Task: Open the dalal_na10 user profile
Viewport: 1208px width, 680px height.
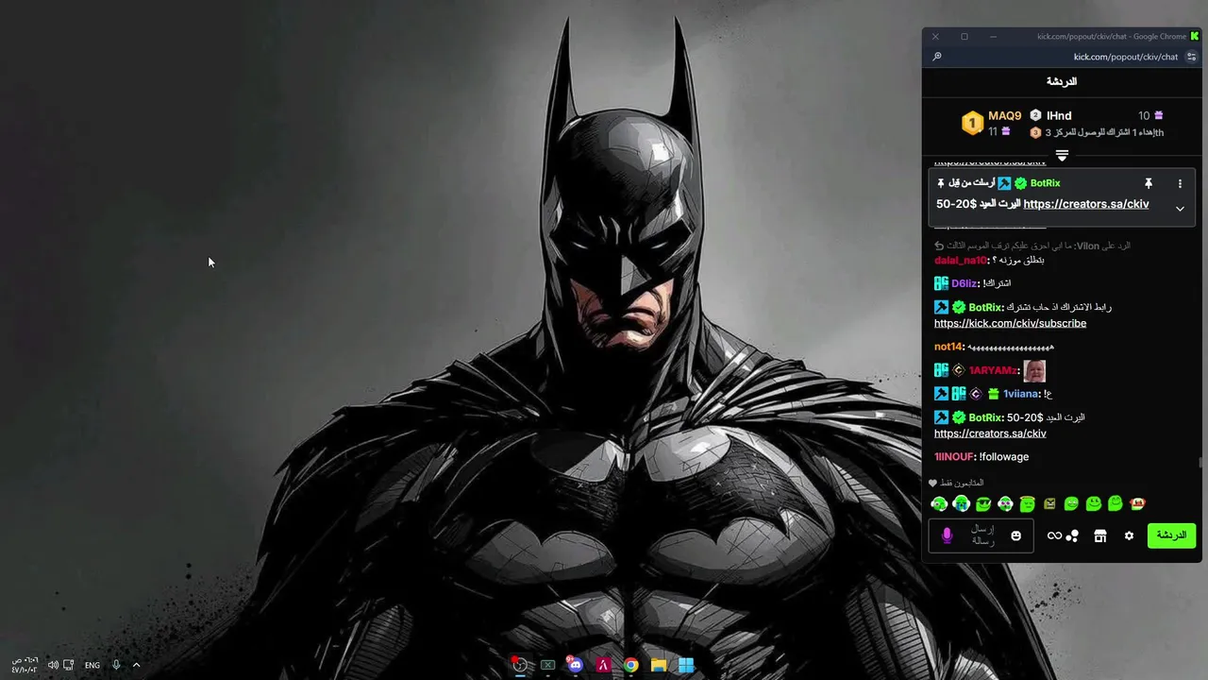Action: pos(960,260)
